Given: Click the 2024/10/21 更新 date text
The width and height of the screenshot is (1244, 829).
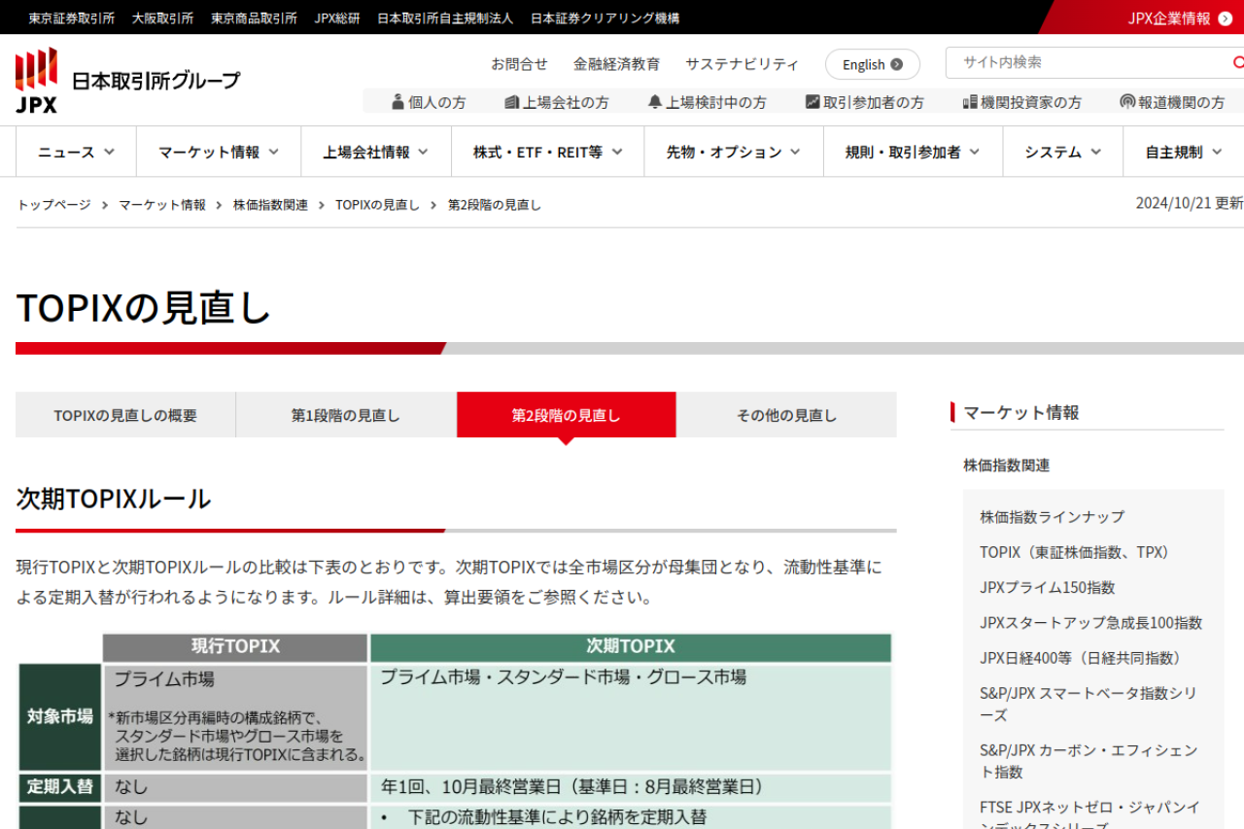Looking at the screenshot, I should (x=1190, y=203).
